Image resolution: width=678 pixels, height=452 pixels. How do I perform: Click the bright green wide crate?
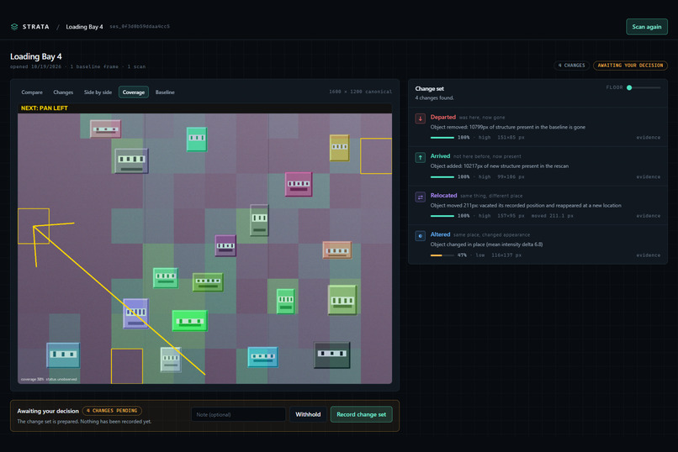click(x=190, y=321)
